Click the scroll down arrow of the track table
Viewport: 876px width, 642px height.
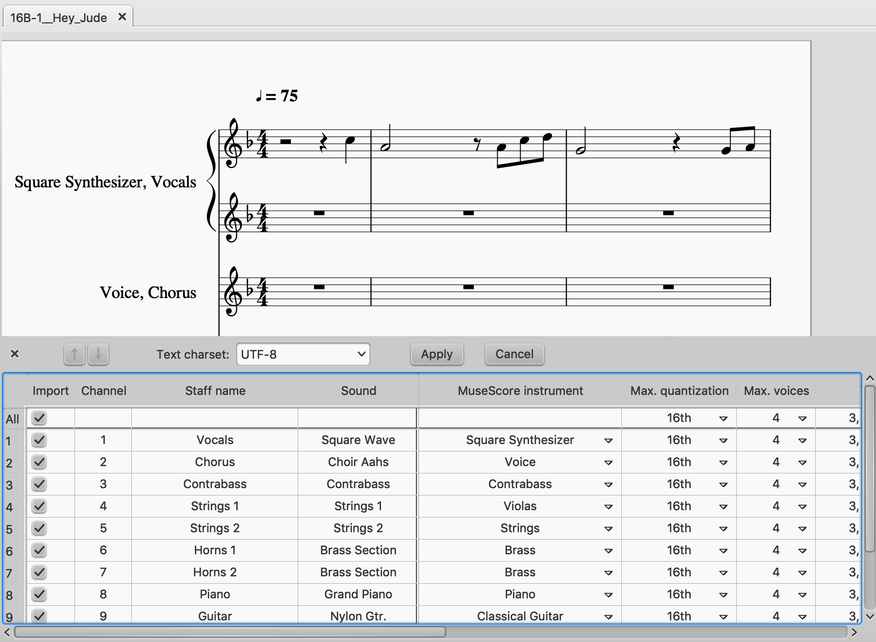[x=870, y=616]
